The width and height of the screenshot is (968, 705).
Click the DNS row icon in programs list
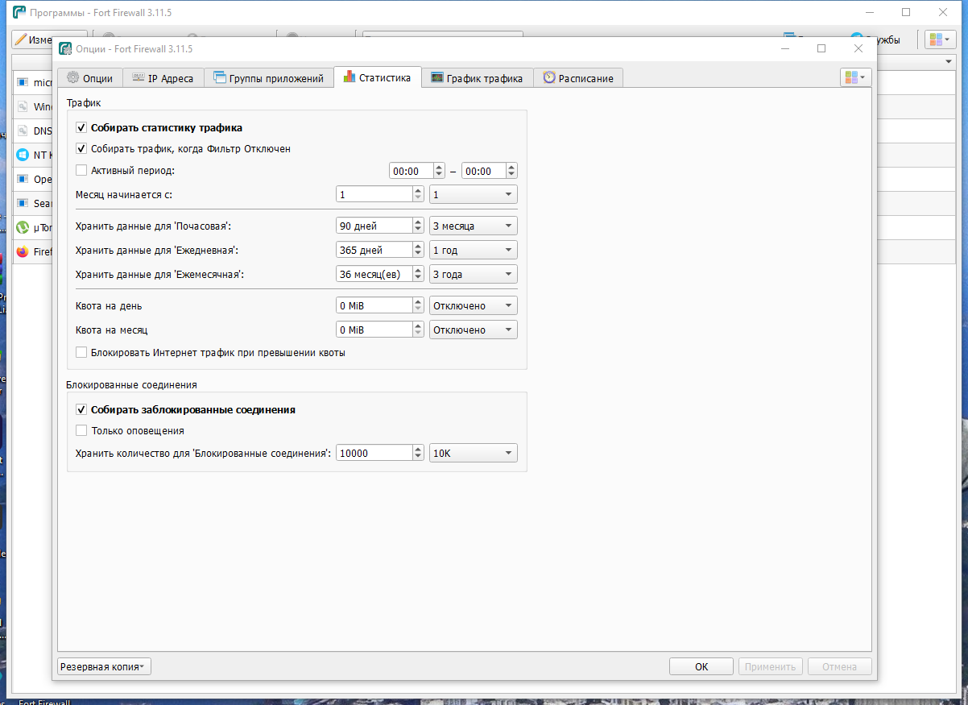click(x=23, y=131)
